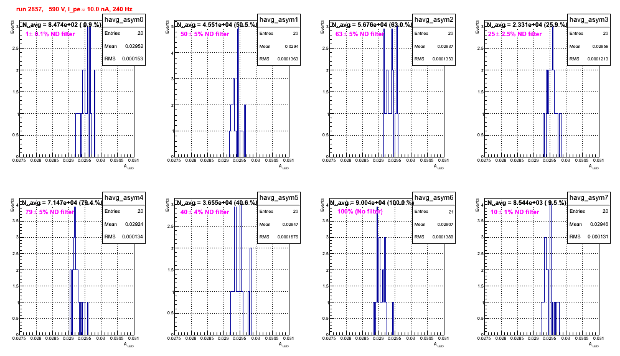Image resolution: width=620 pixels, height=356 pixels.
Task: Select RMS value 0.000153 in havg_asym0 box
Action: (133, 59)
